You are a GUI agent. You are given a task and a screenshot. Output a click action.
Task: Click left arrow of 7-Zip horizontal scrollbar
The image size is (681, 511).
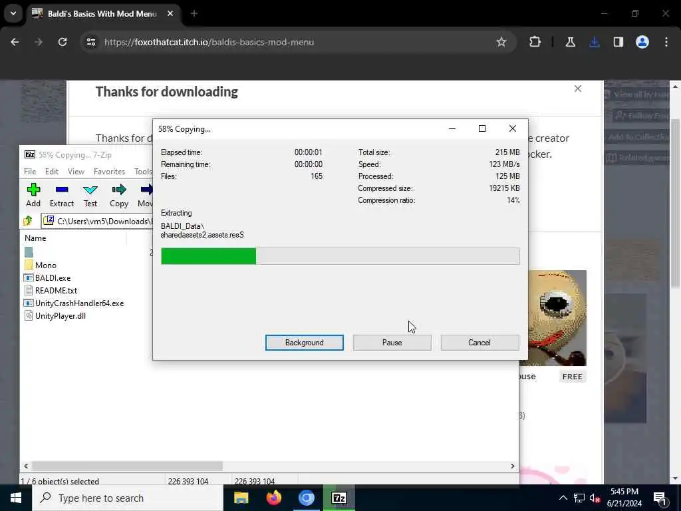(x=26, y=466)
